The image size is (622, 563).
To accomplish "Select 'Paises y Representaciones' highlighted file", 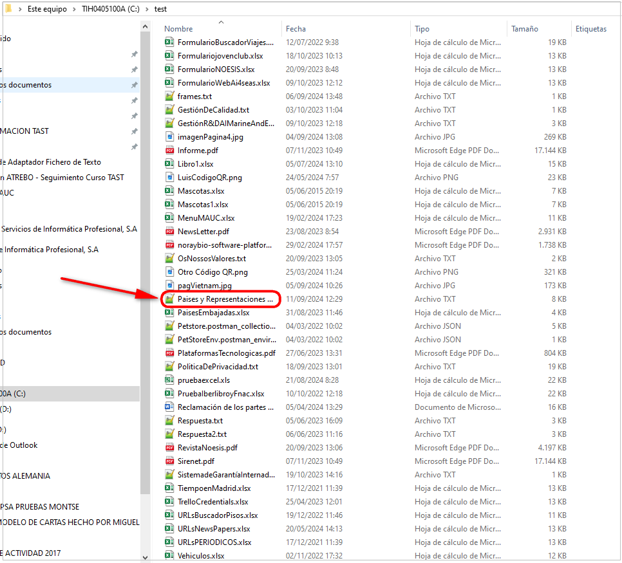I will tap(225, 299).
